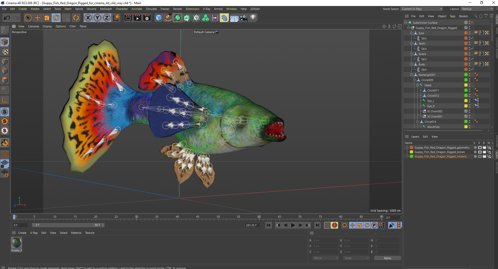
Task: Open the World coordinate dropdown
Action: [x=326, y=258]
